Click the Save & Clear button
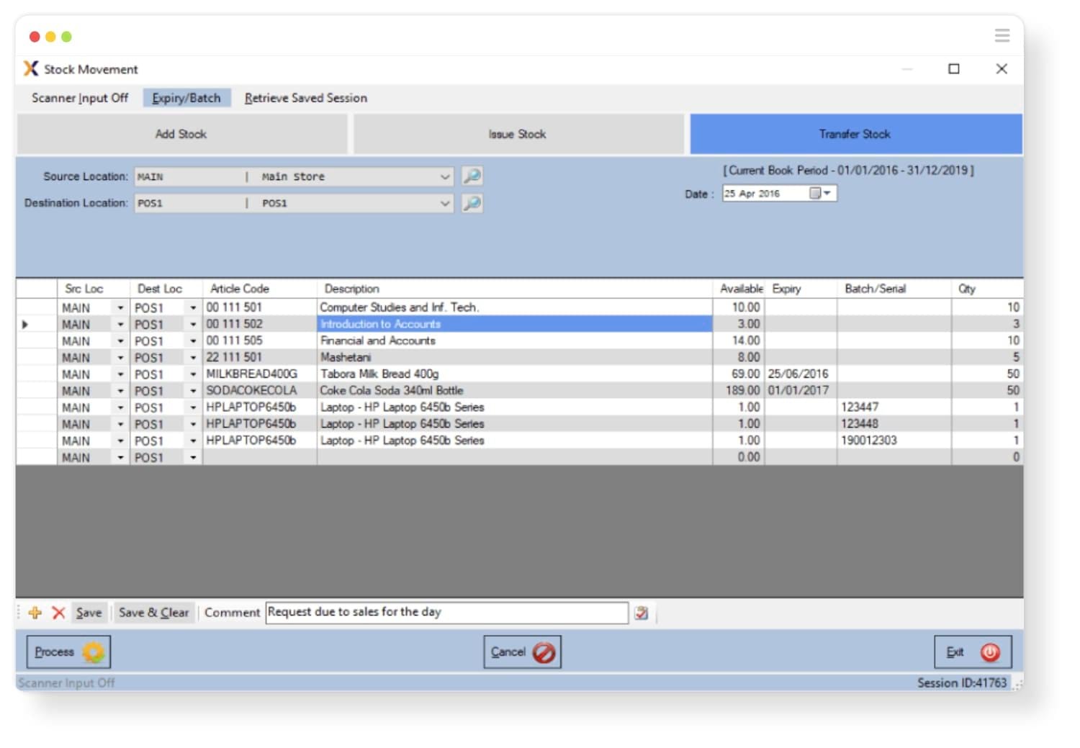This screenshot has width=1080, height=748. point(153,613)
